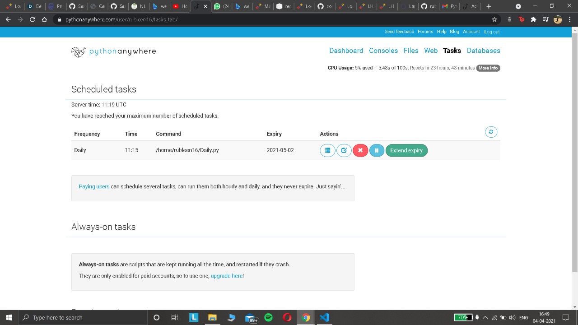Open Visual Studio Code from the taskbar
This screenshot has height=325, width=578.
coord(324,317)
